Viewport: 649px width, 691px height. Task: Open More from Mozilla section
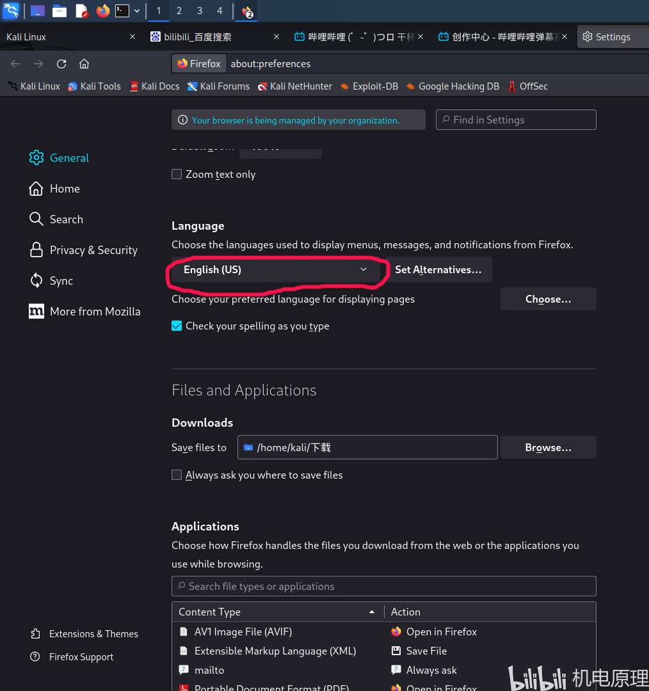84,312
